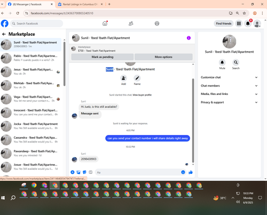
Task: Click the browser address bar URL
Action: pyautogui.click(x=62, y=13)
